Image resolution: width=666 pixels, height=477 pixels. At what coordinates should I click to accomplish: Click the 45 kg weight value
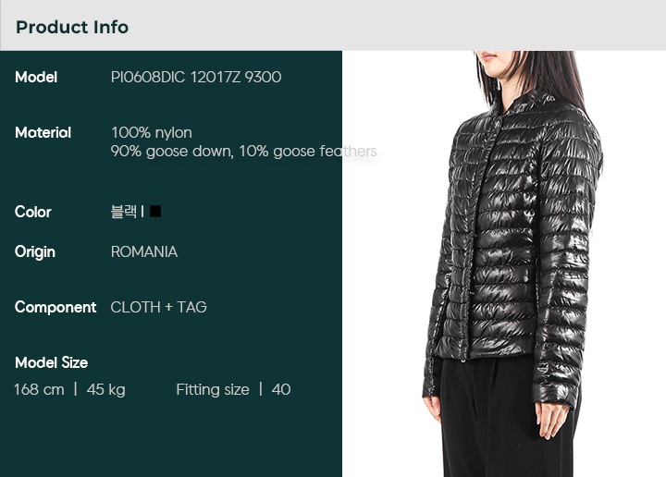(x=106, y=389)
